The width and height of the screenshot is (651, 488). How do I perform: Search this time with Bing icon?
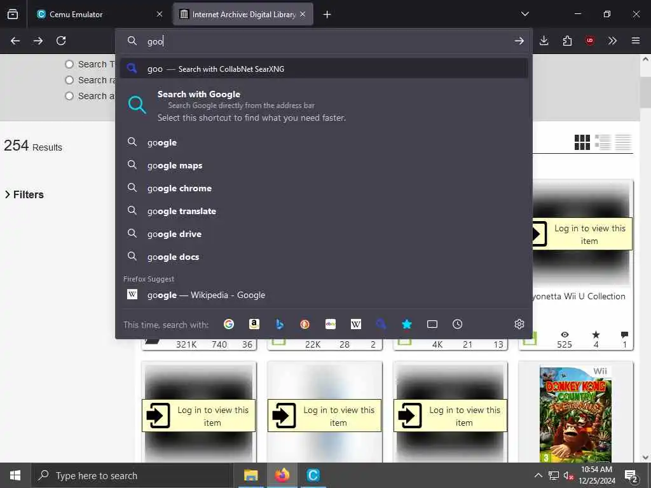[x=280, y=324]
